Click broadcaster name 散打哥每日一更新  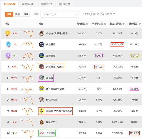point(55,89)
